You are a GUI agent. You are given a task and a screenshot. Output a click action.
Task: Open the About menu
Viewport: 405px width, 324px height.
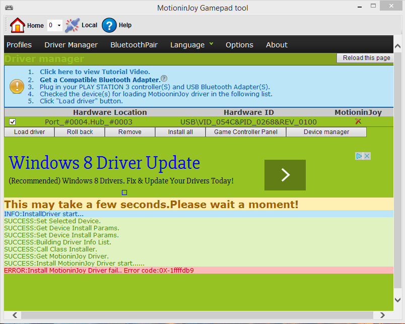pyautogui.click(x=277, y=45)
